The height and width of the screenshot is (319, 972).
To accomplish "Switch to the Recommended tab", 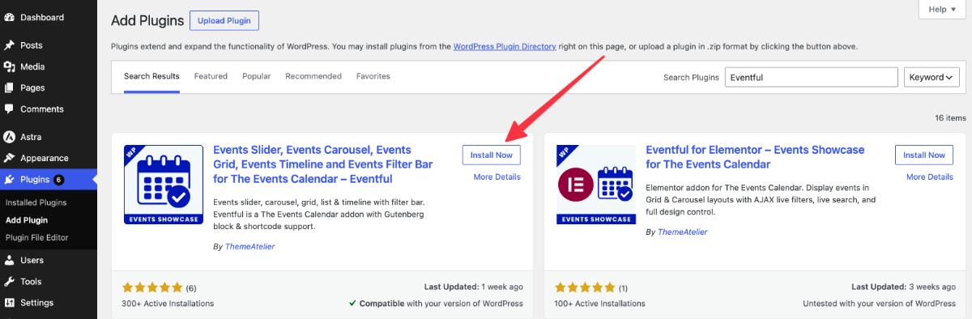I will point(313,76).
